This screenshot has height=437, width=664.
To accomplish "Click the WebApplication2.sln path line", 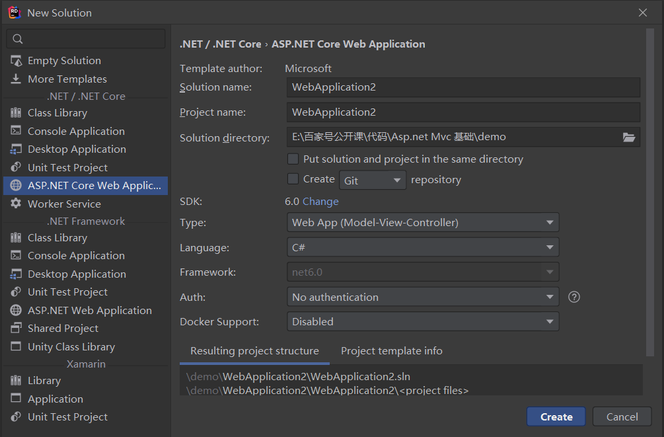I will click(298, 376).
